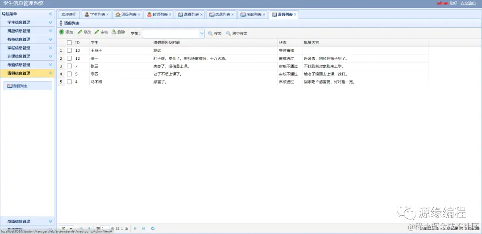This screenshot has width=482, height=234.
Task: Switch to the 欢迎使用 tab
Action: [x=69, y=14]
